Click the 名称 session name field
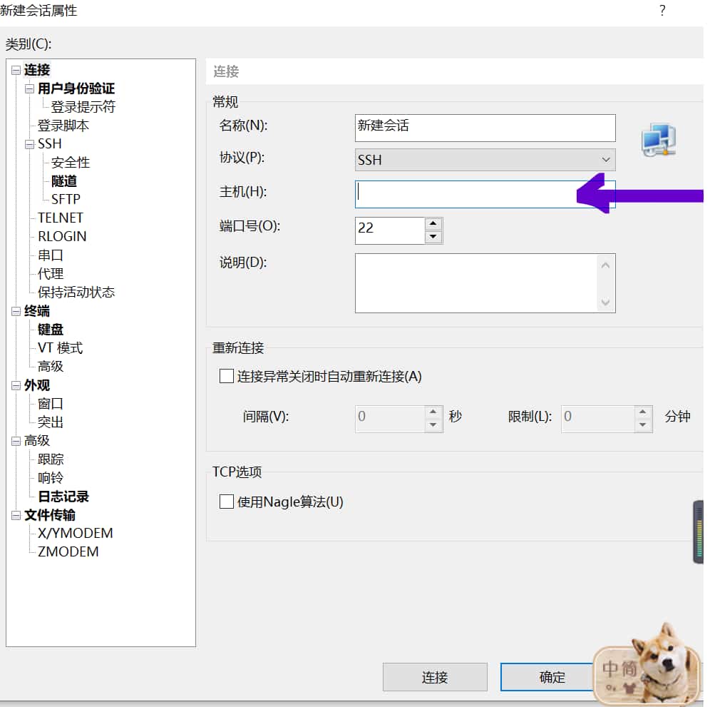720x707 pixels. tap(485, 128)
